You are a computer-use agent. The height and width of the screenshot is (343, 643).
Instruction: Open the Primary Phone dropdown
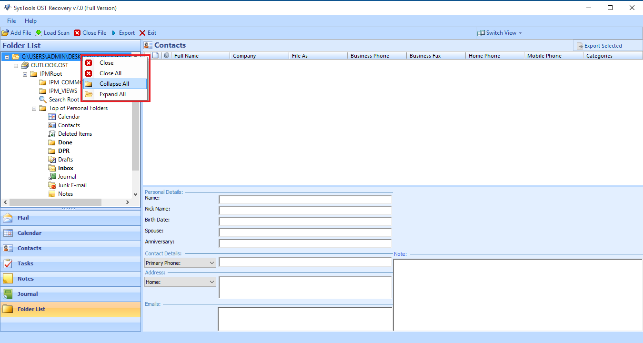click(x=180, y=263)
